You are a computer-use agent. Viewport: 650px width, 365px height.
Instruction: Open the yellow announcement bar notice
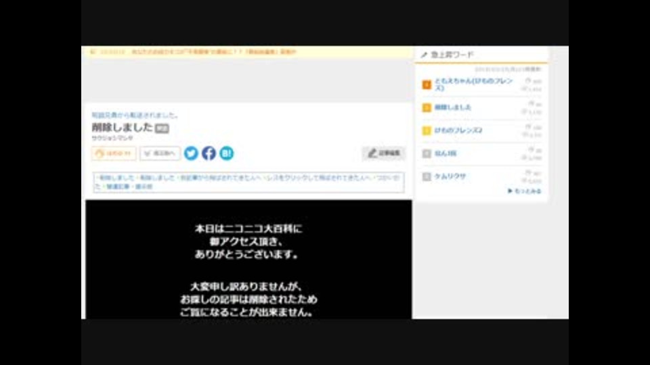coord(213,52)
